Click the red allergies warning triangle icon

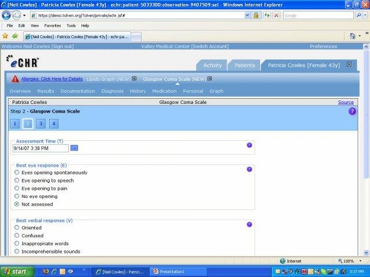(x=15, y=79)
